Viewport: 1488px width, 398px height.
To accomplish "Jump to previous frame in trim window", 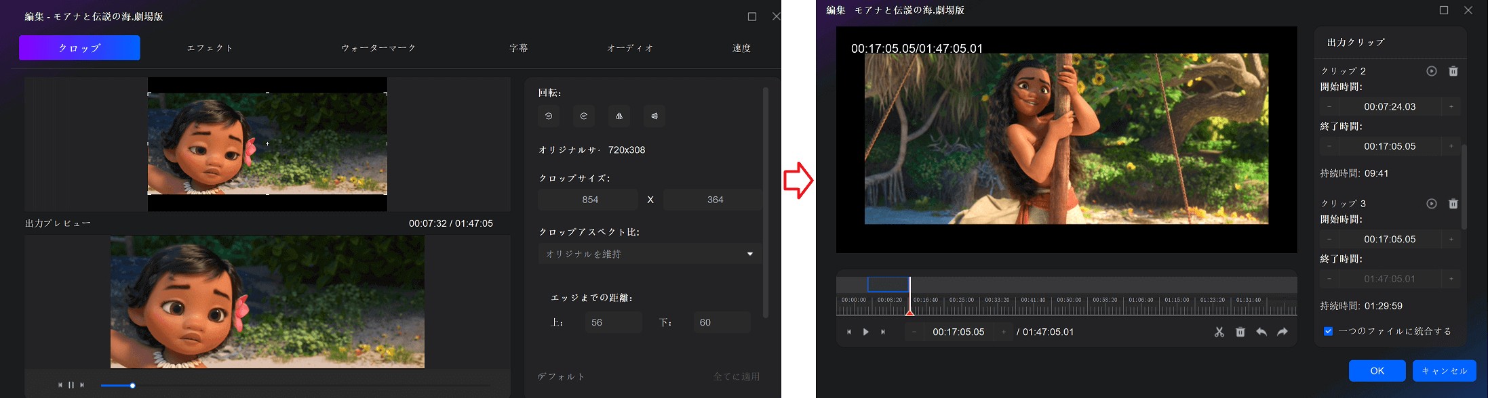I will point(849,332).
